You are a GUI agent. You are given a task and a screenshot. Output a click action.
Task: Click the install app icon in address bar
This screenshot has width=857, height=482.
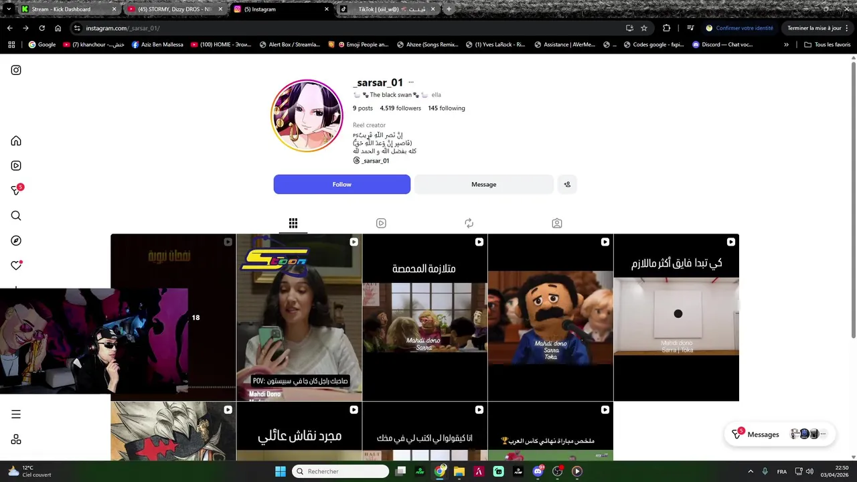coord(629,28)
